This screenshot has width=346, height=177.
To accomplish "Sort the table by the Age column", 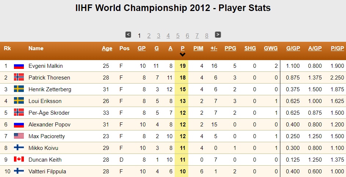I will tap(107, 48).
